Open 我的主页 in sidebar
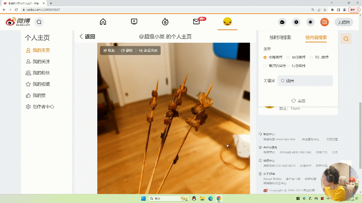The width and height of the screenshot is (362, 203). tap(38, 50)
